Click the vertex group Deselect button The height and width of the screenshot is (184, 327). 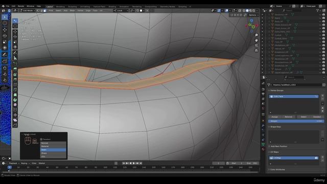[x=317, y=117]
